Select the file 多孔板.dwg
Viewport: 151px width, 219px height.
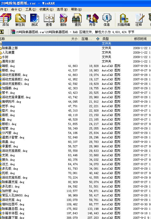point(10,169)
